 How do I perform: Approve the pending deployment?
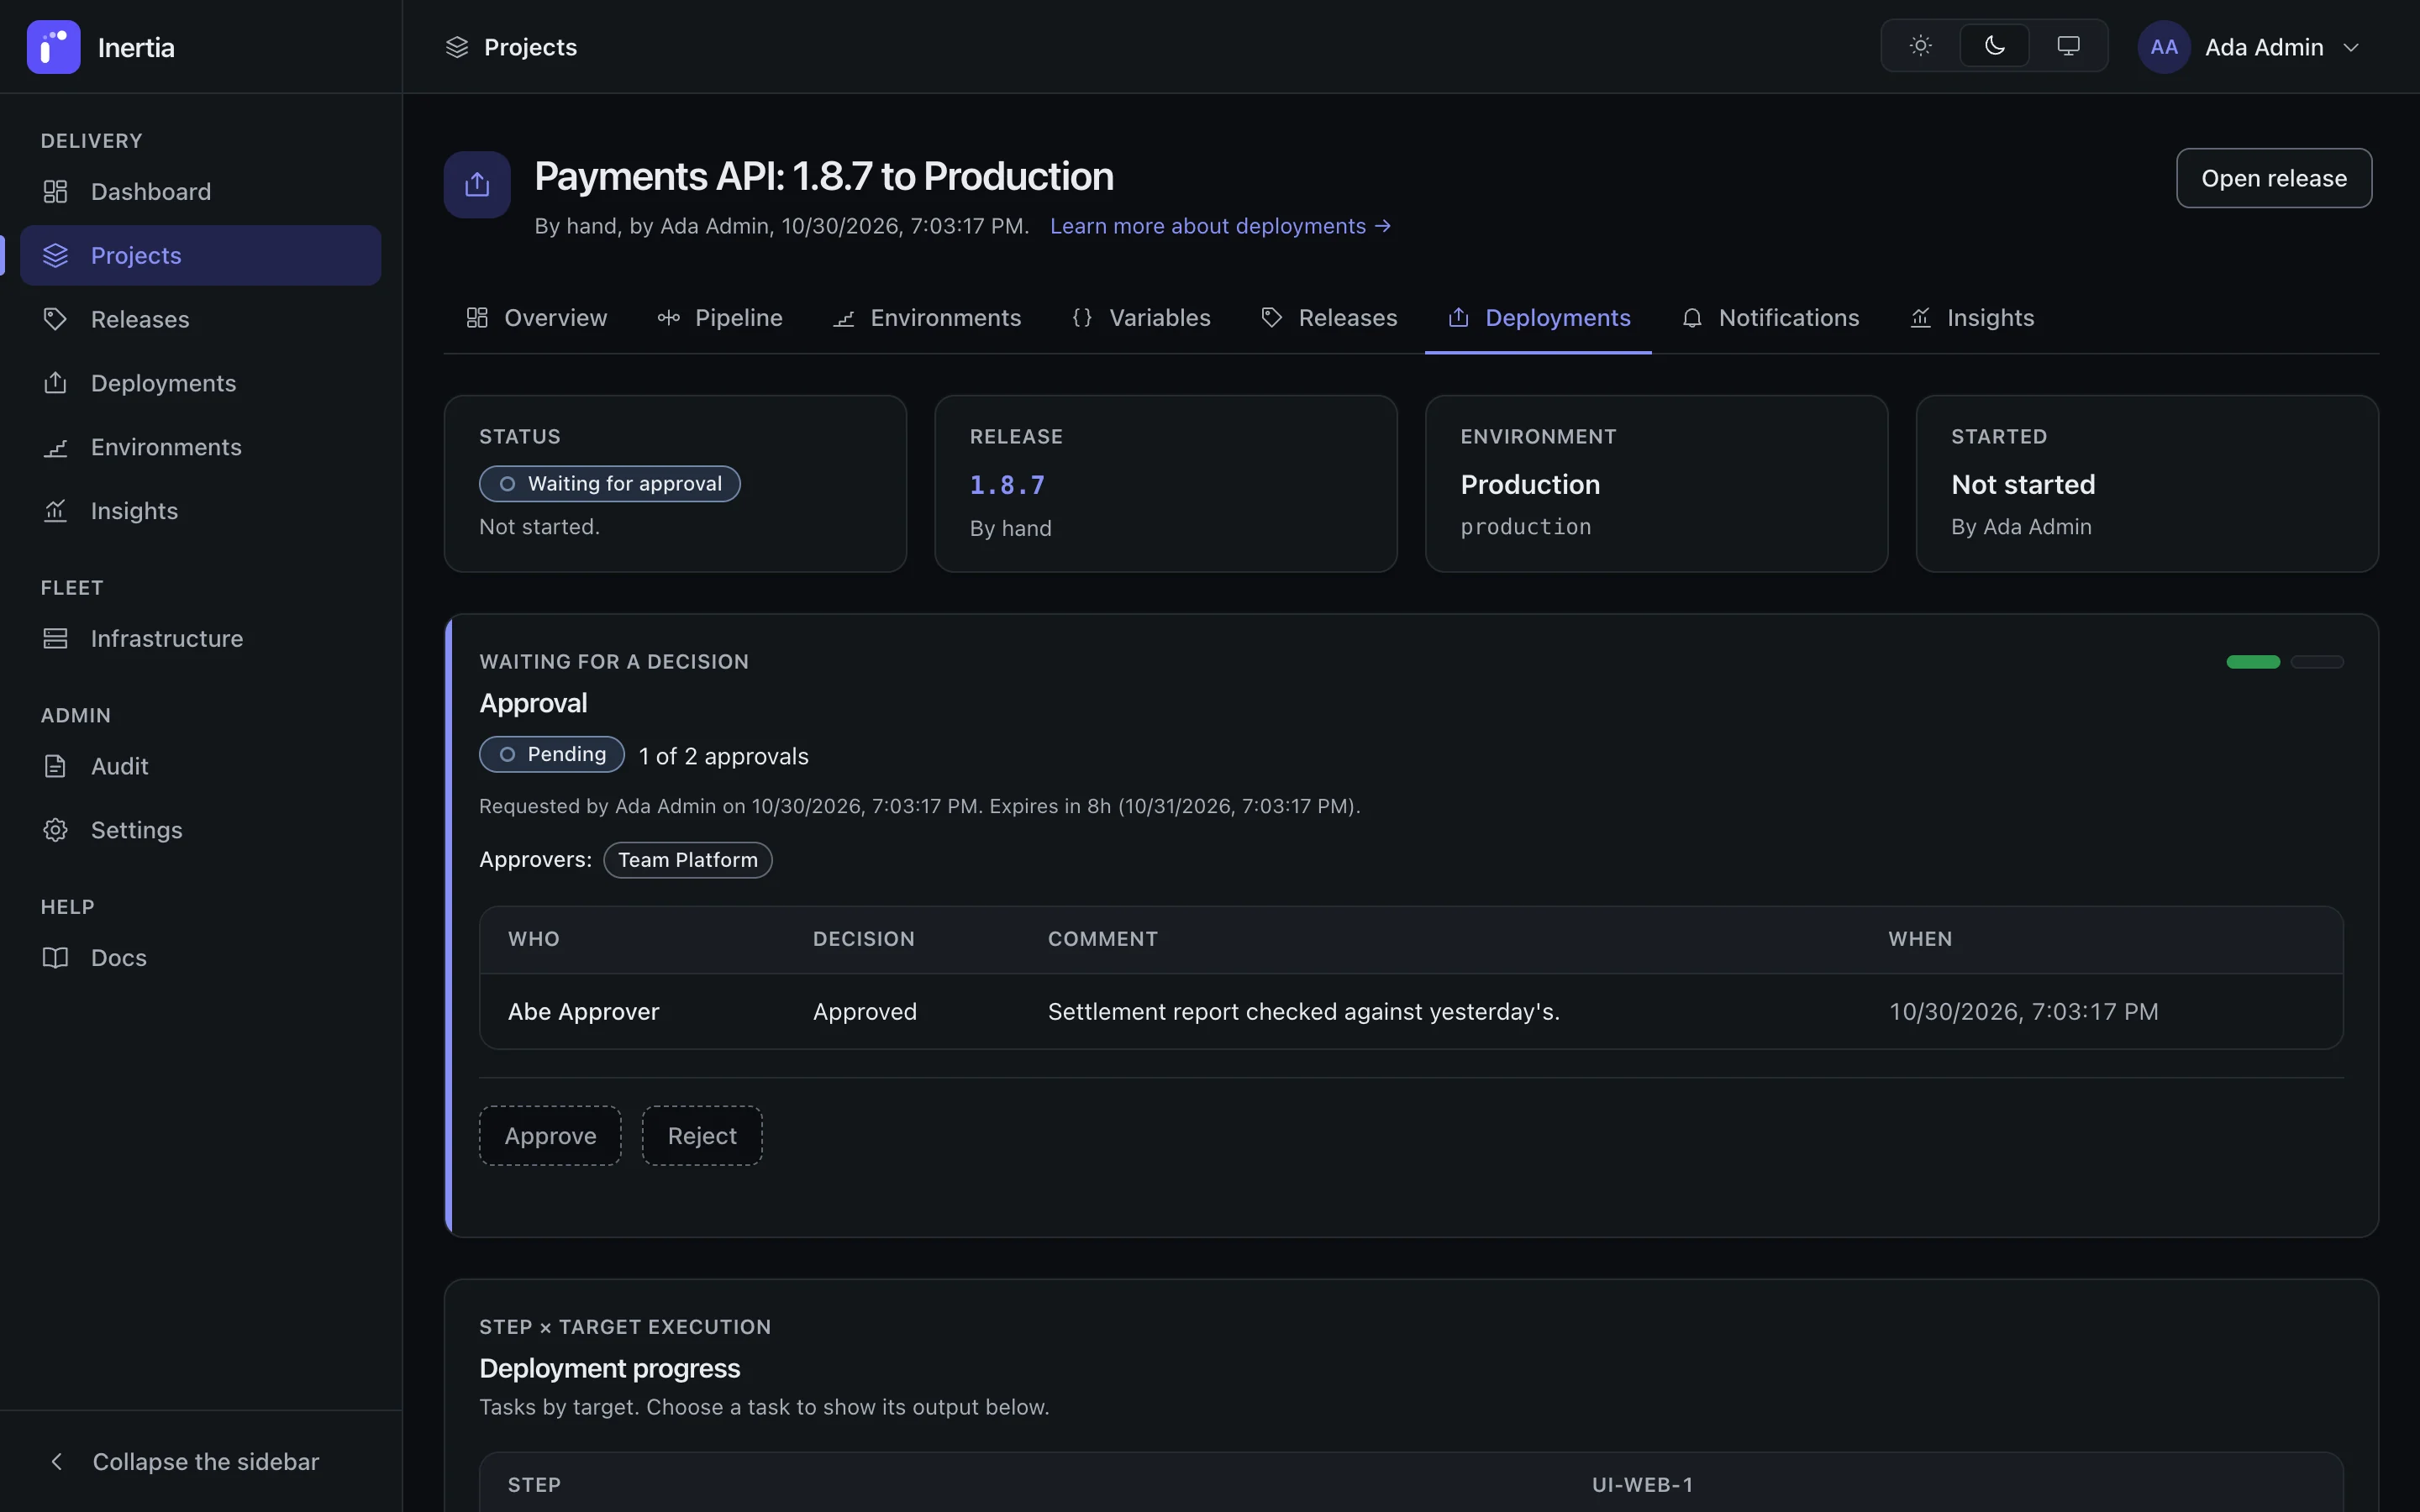click(x=550, y=1136)
